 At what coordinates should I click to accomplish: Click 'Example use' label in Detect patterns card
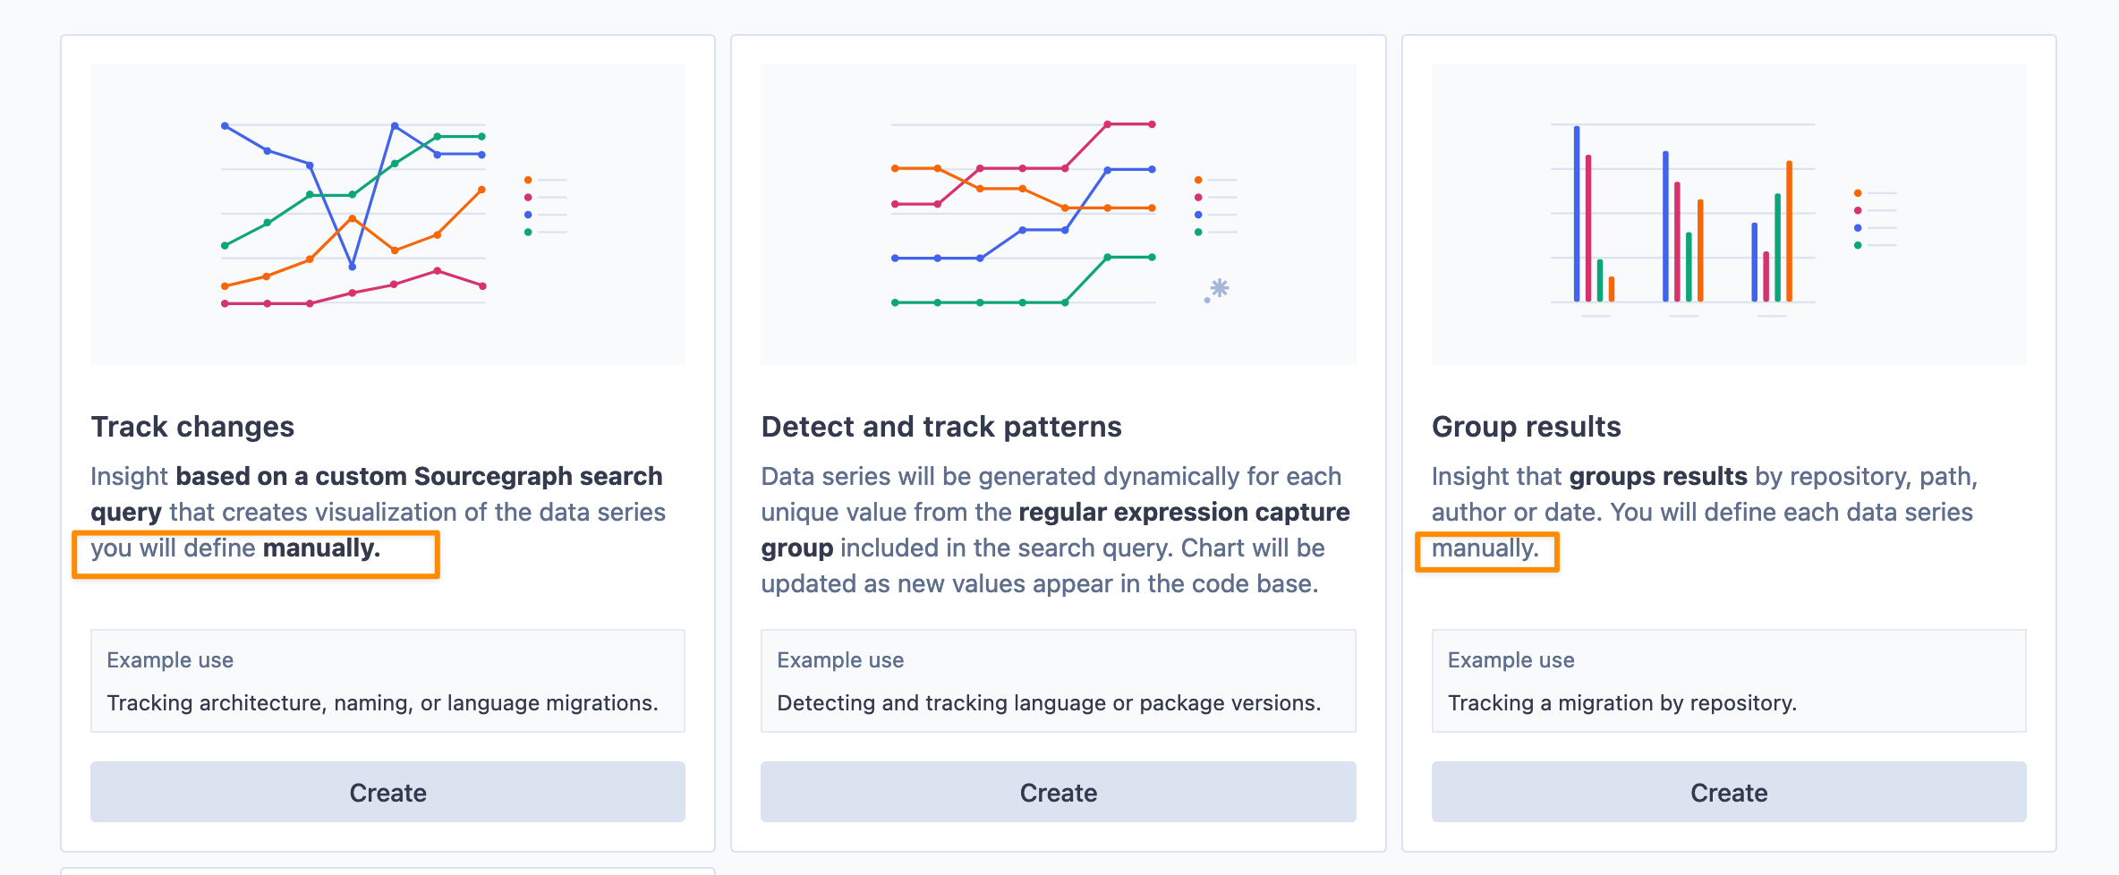[840, 660]
